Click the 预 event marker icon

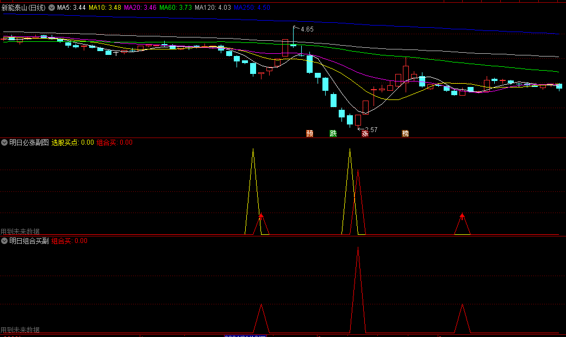[310, 133]
